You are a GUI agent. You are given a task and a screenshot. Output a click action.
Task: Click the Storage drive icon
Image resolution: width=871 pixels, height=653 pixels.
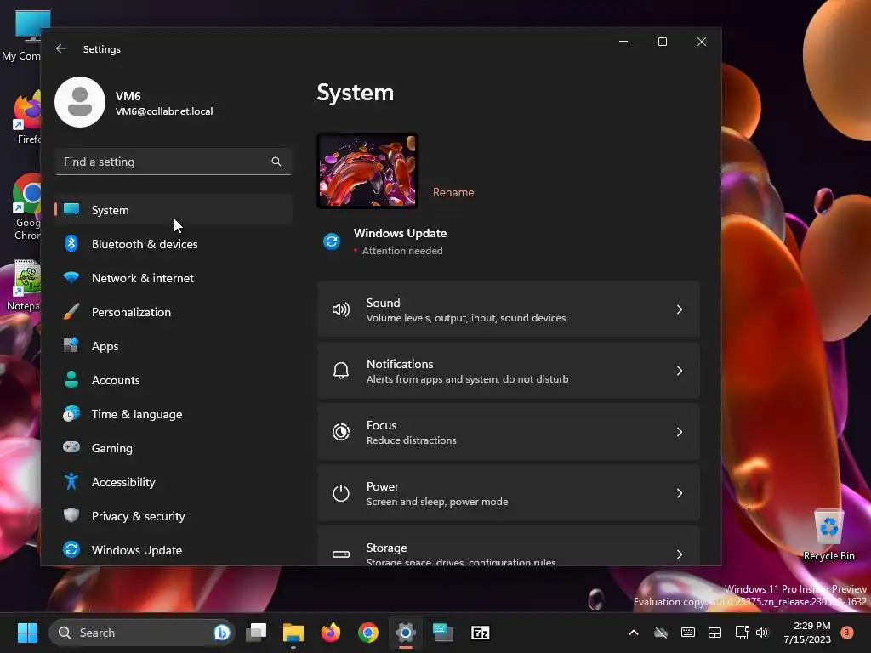[x=341, y=554]
